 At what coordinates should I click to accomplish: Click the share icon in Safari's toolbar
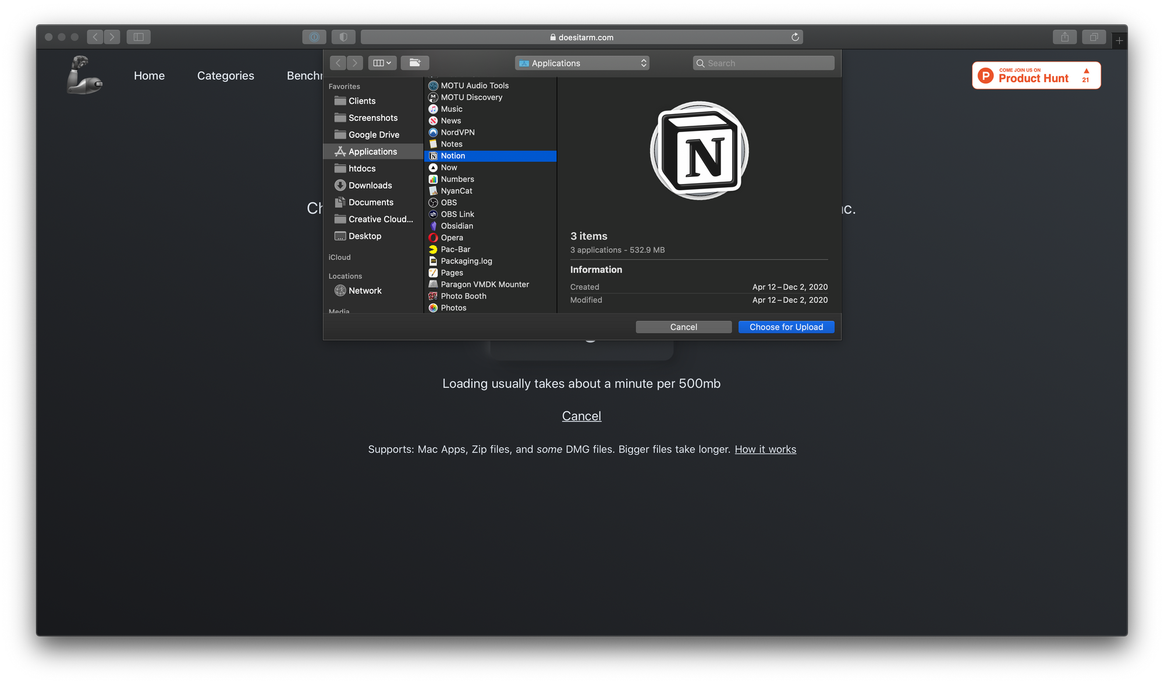[x=1065, y=37]
